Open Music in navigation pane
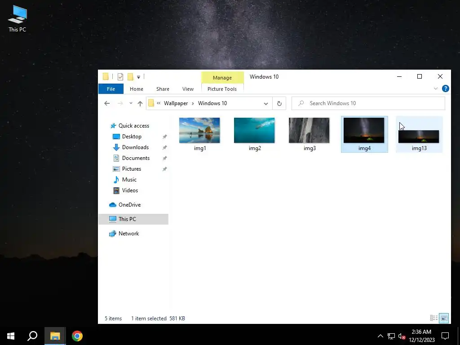This screenshot has height=345, width=460. (x=129, y=180)
